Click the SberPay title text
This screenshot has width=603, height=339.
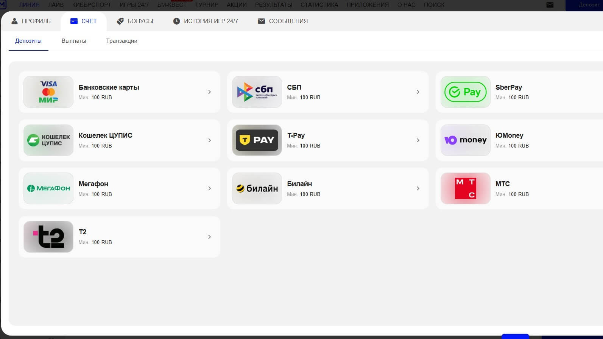click(509, 87)
